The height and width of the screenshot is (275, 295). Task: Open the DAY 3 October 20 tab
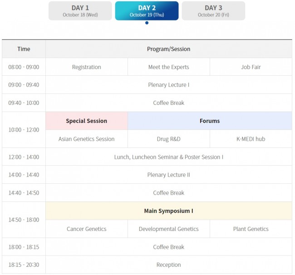pyautogui.click(x=213, y=11)
